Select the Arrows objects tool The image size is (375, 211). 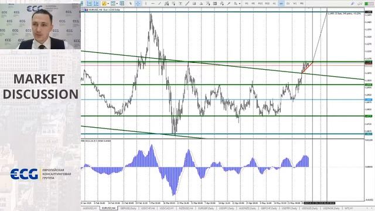pyautogui.click(x=236, y=4)
